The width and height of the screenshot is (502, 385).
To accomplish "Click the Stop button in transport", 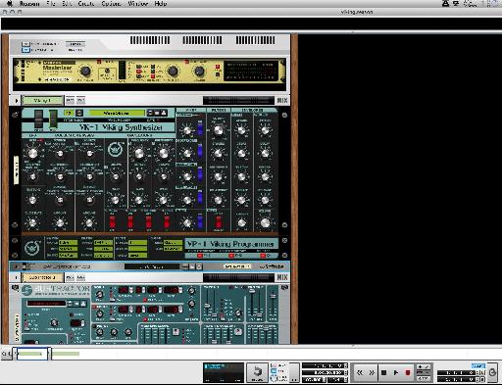I will [x=383, y=372].
